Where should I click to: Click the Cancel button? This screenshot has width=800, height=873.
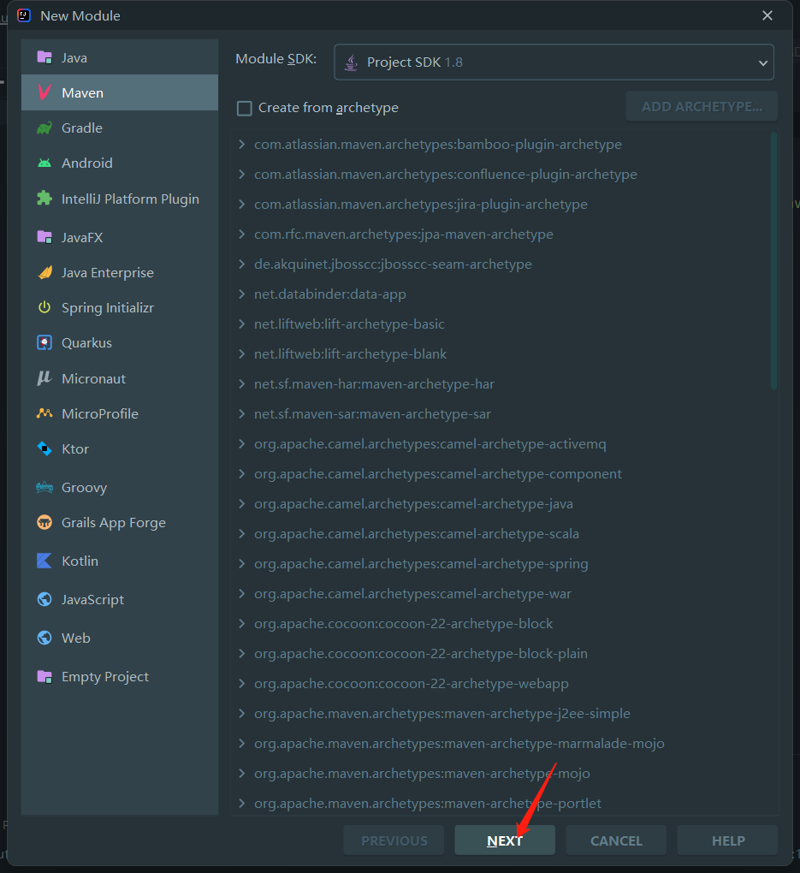click(x=616, y=840)
